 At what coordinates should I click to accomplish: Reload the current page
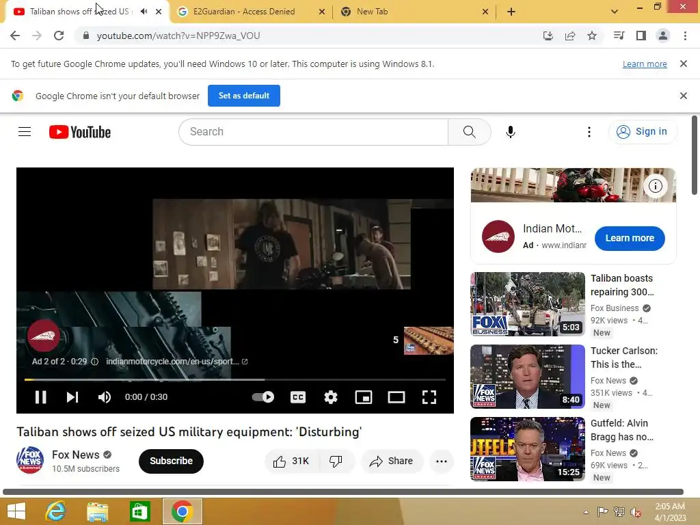click(x=59, y=36)
